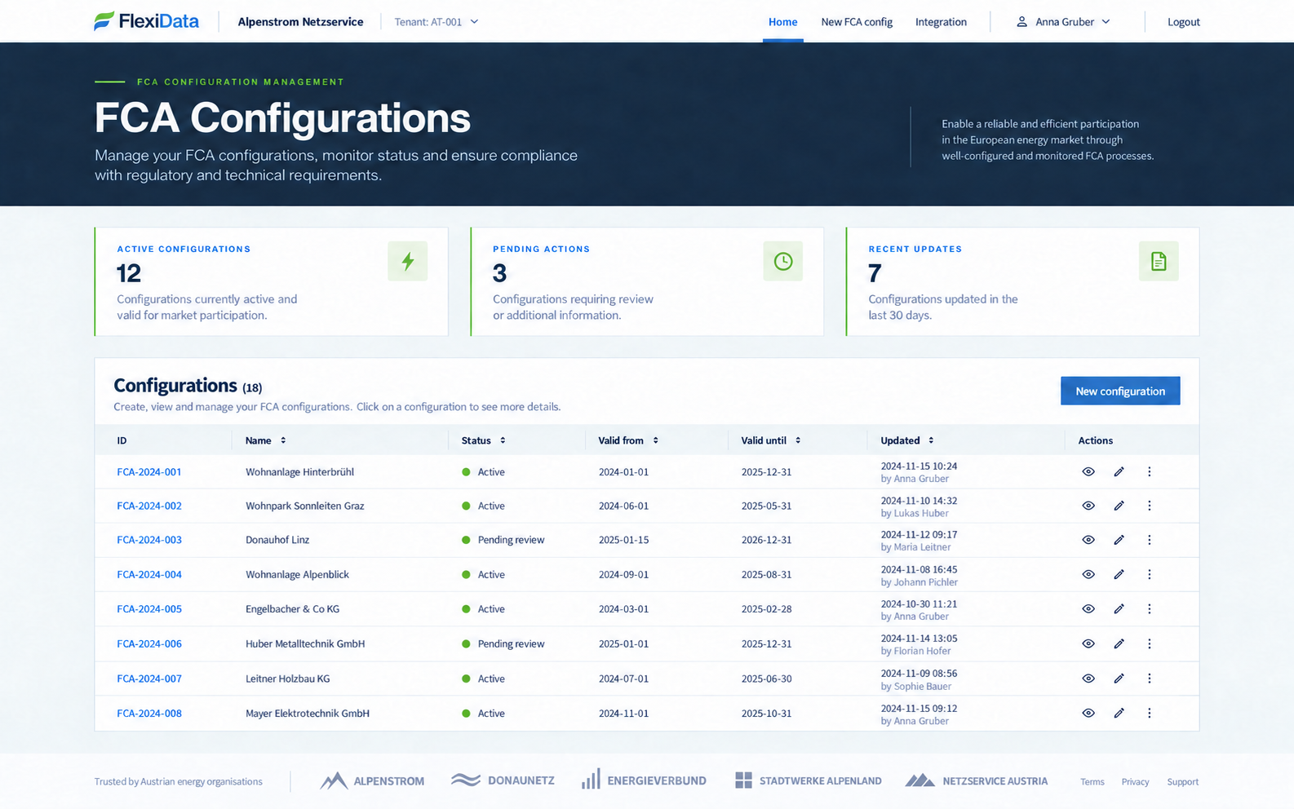Open New FCA config page

[857, 22]
